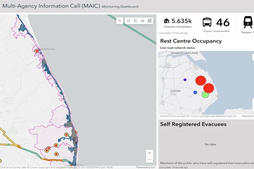Zoom out on the flood map
Image resolution: width=254 pixels, height=169 pixels.
click(x=149, y=160)
